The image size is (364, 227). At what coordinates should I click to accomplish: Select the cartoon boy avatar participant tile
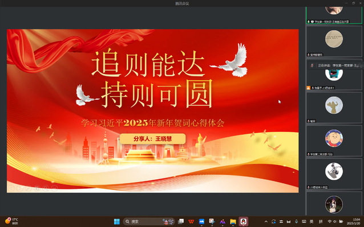point(334,141)
